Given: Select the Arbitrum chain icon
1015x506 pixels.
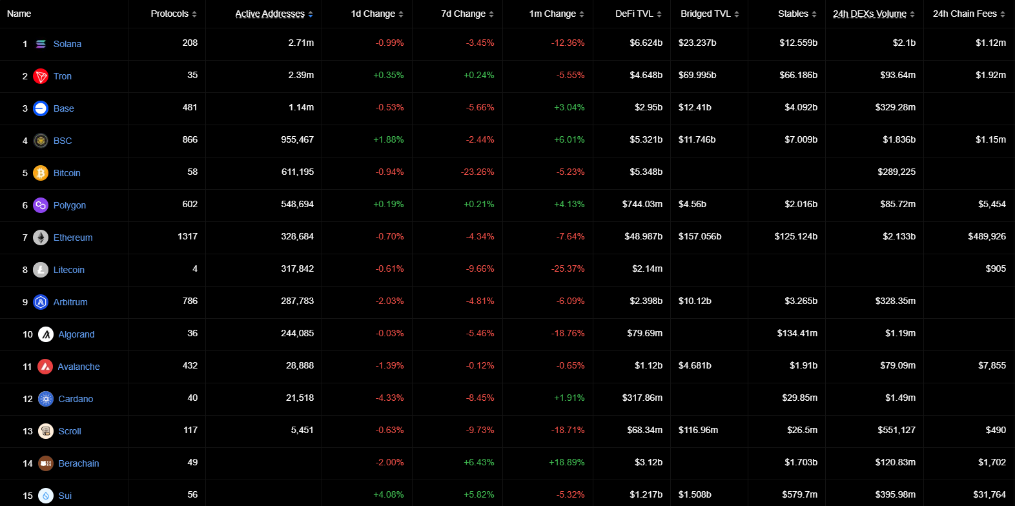Looking at the screenshot, I should [x=40, y=302].
